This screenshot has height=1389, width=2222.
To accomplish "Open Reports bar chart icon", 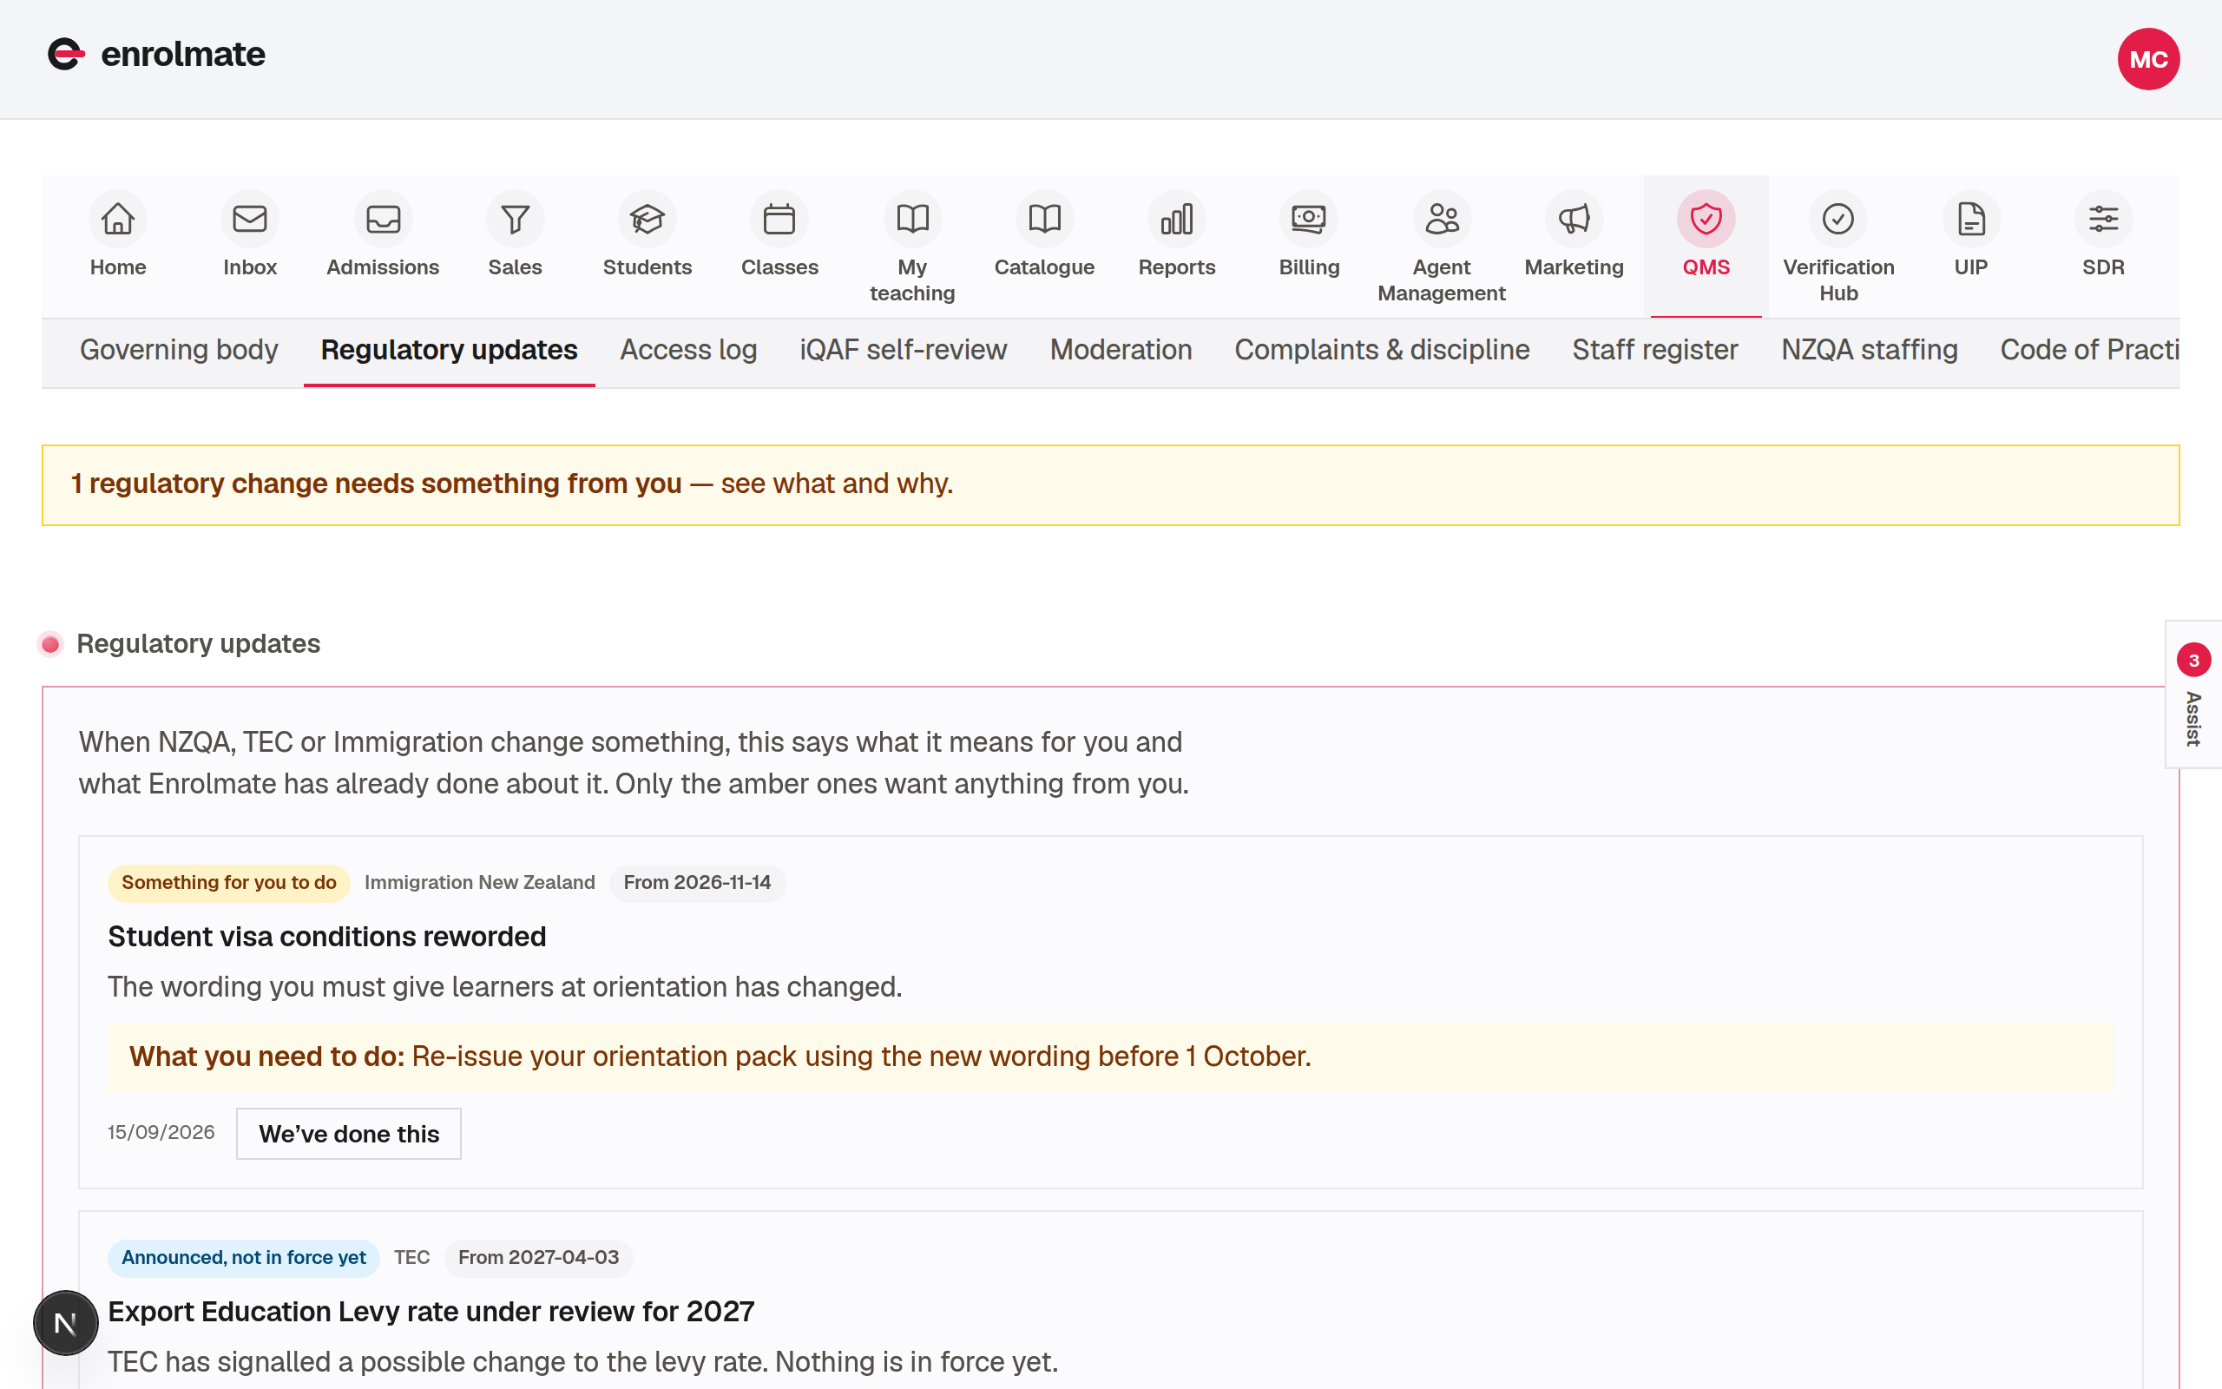I will (x=1177, y=219).
